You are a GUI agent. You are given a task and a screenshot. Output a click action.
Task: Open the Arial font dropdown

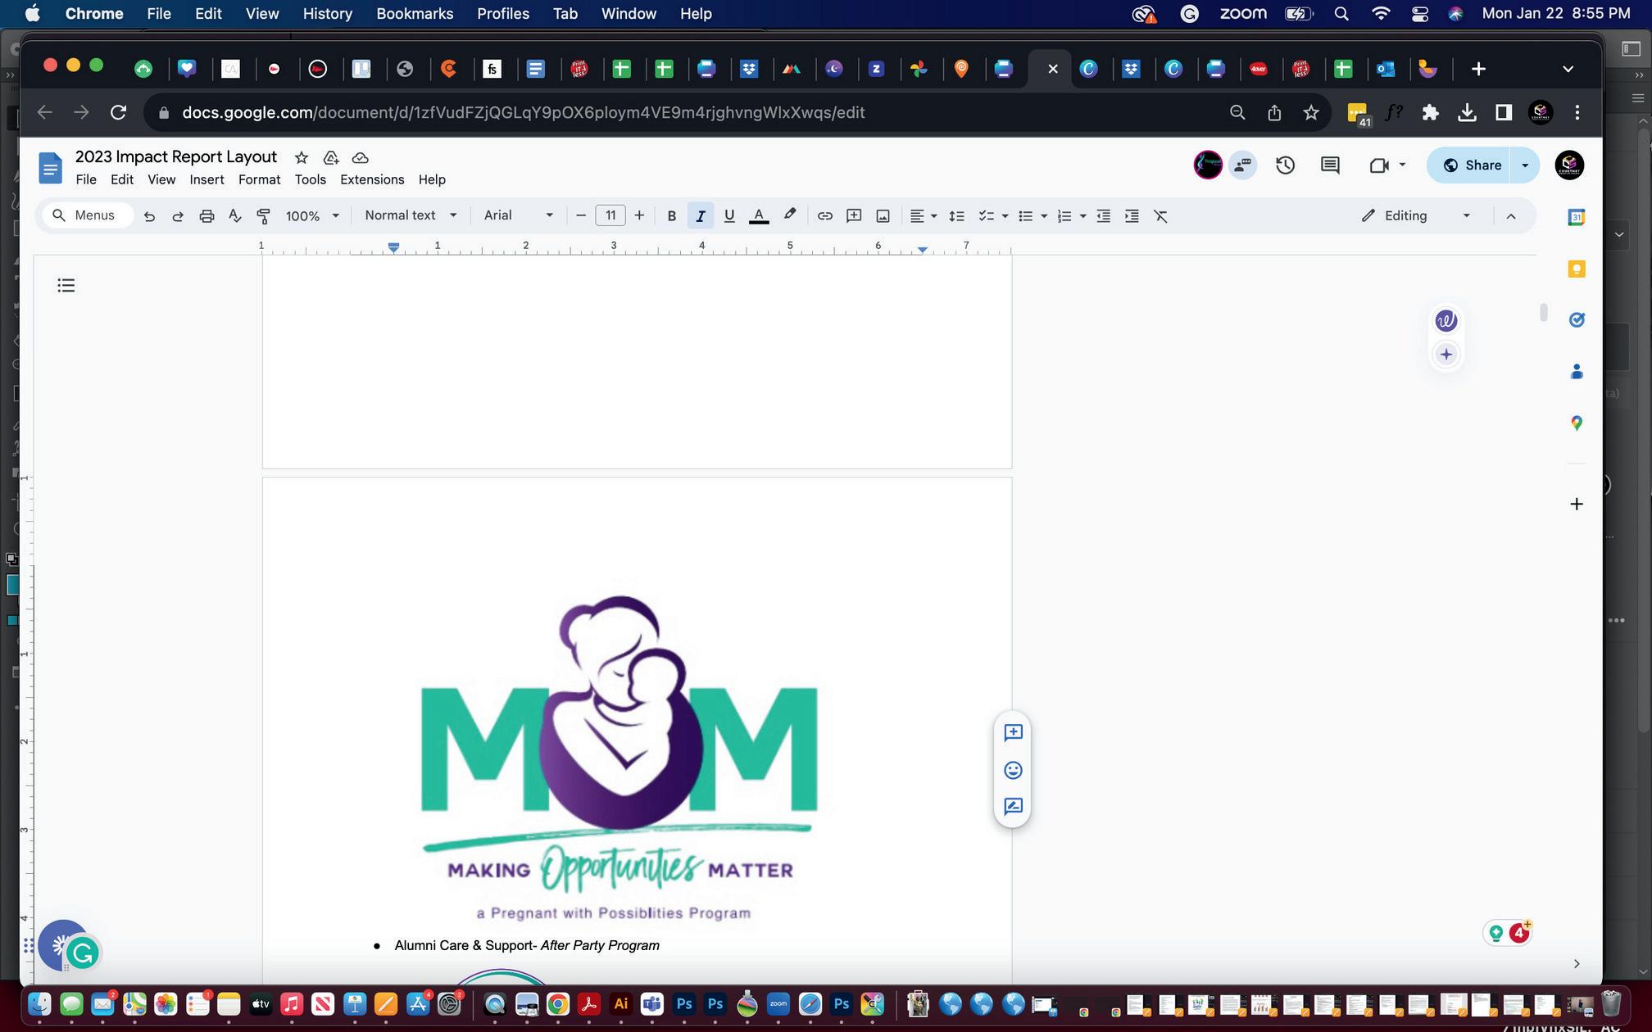pyautogui.click(x=518, y=215)
